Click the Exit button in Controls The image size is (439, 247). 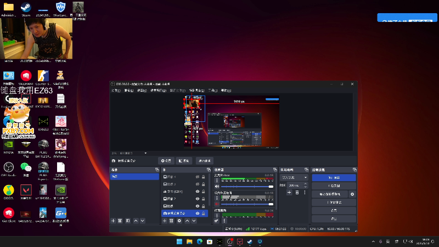[334, 218]
